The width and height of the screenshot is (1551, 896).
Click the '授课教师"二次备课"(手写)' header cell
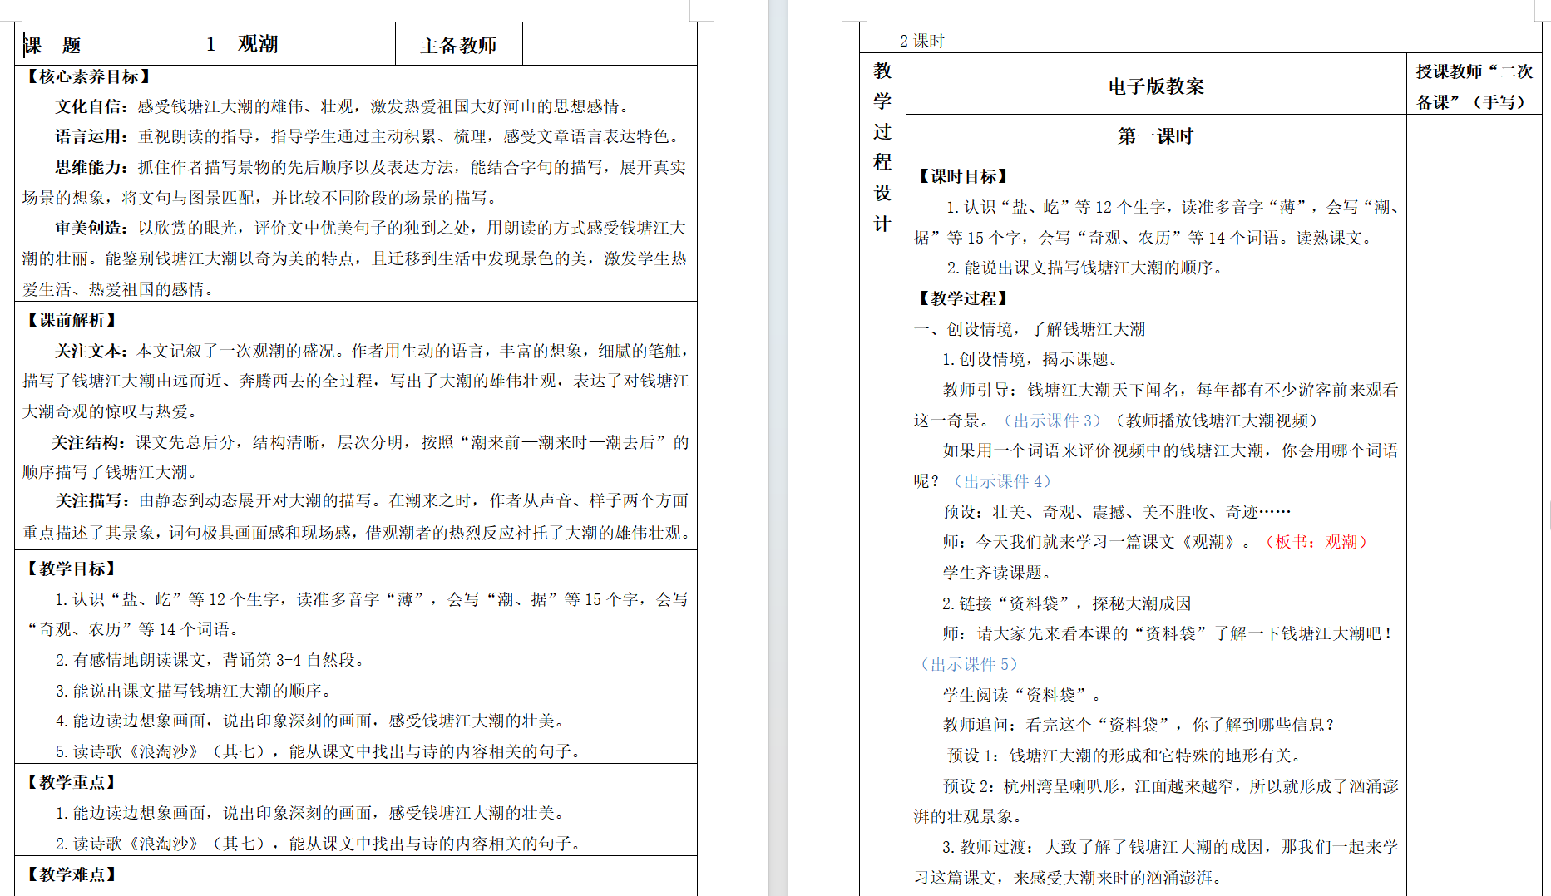[x=1474, y=86]
